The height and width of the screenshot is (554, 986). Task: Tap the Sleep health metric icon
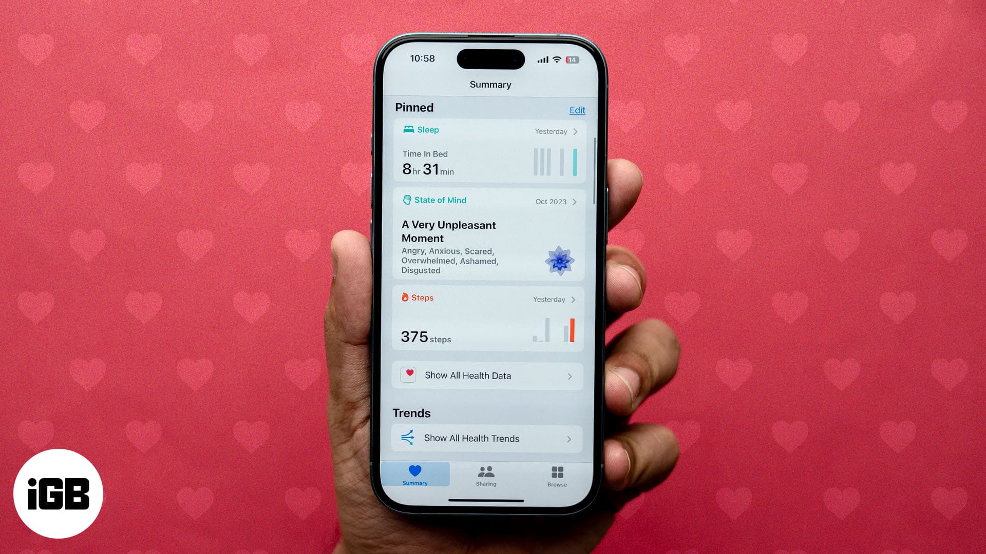[407, 129]
